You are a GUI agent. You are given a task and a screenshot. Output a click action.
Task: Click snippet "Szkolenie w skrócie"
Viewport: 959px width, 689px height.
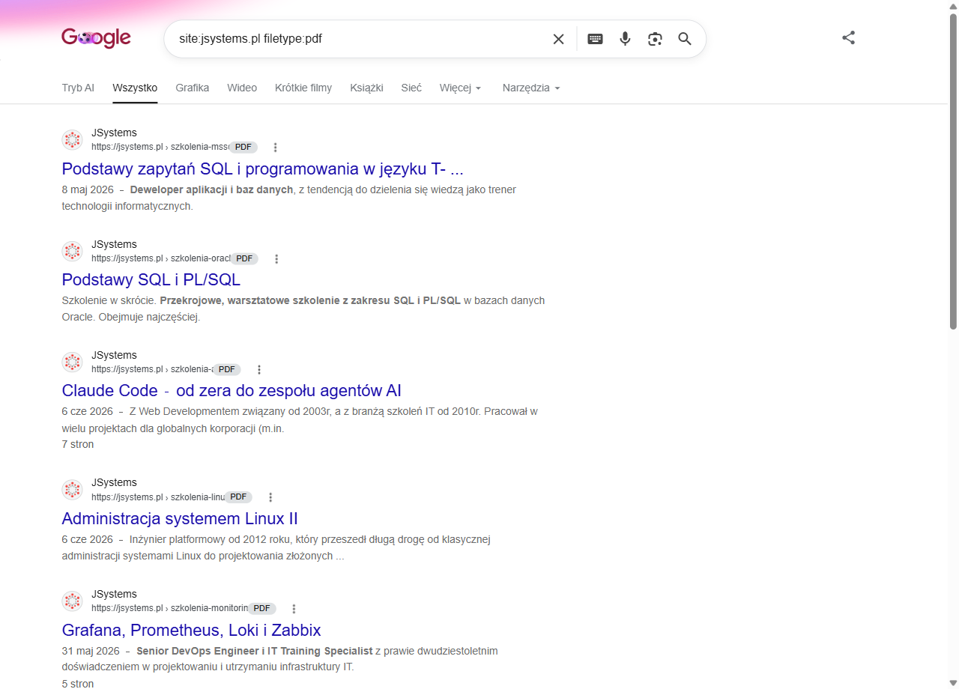click(x=110, y=300)
